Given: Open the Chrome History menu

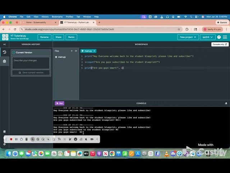Looking at the screenshot, I should click(x=45, y=17).
